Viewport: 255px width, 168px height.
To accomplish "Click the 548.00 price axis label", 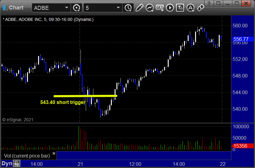I will [x=240, y=76].
